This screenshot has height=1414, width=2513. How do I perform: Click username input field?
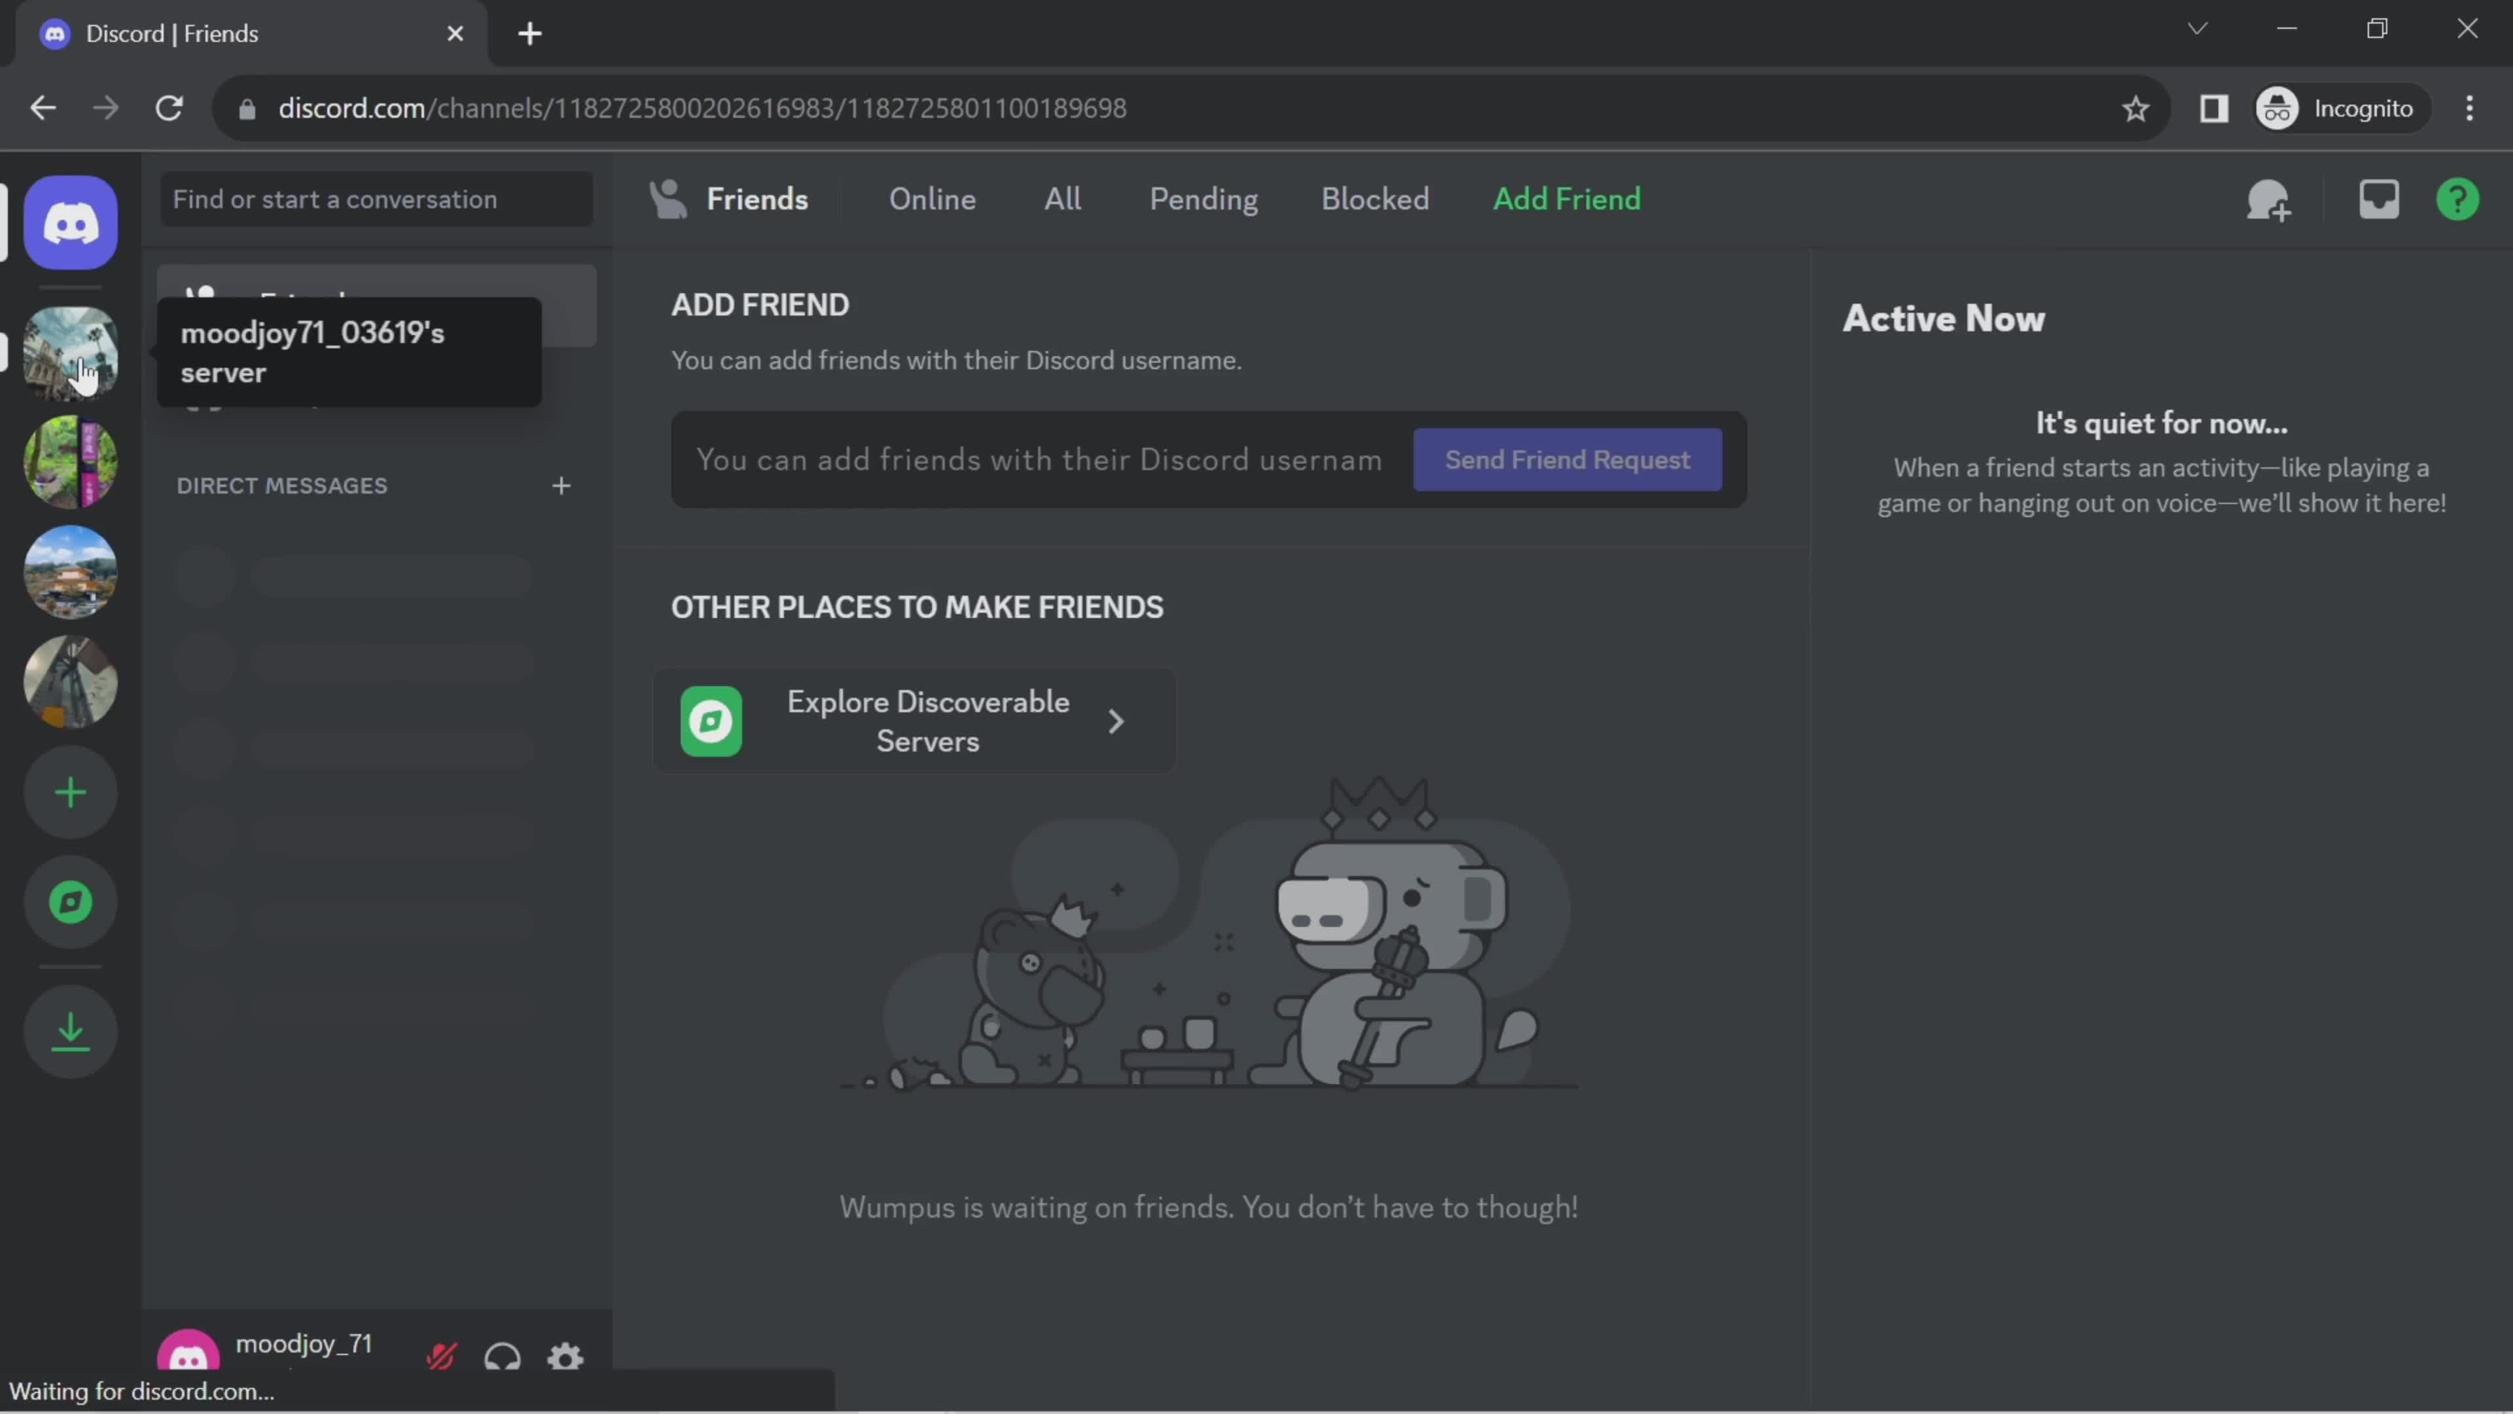coord(1037,458)
